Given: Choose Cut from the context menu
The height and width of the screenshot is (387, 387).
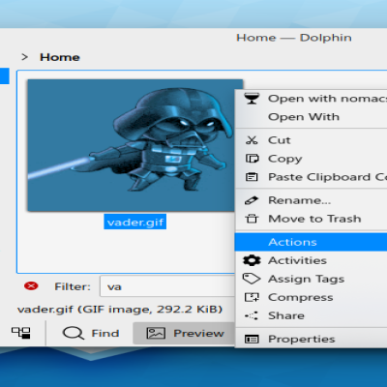Looking at the screenshot, I should tap(312, 140).
